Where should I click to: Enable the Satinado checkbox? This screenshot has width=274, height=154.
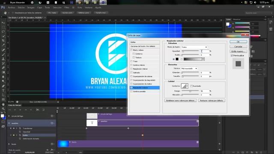(131, 72)
